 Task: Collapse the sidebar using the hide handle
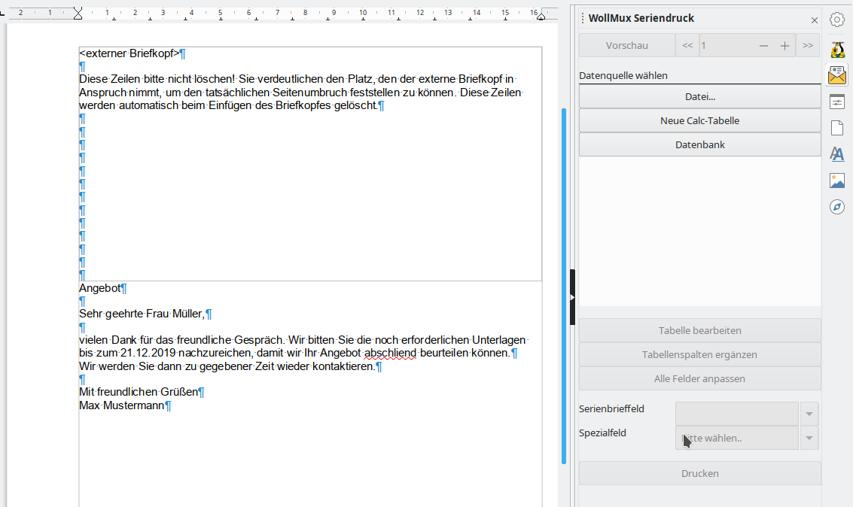coord(572,297)
